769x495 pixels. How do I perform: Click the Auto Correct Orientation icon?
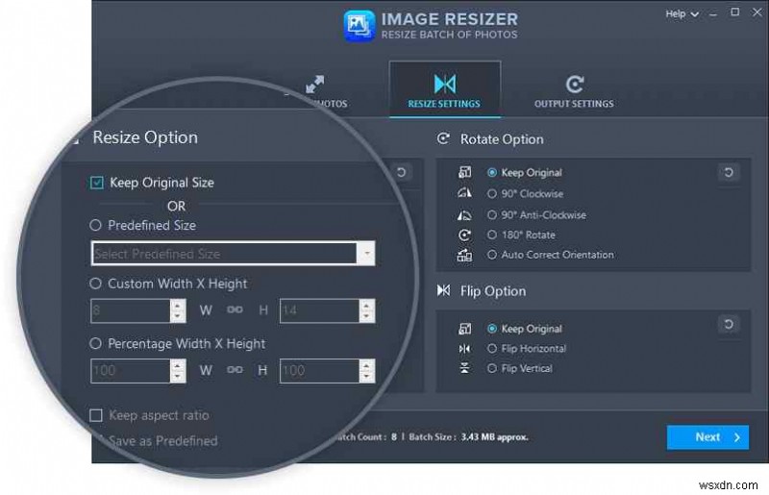[464, 255]
